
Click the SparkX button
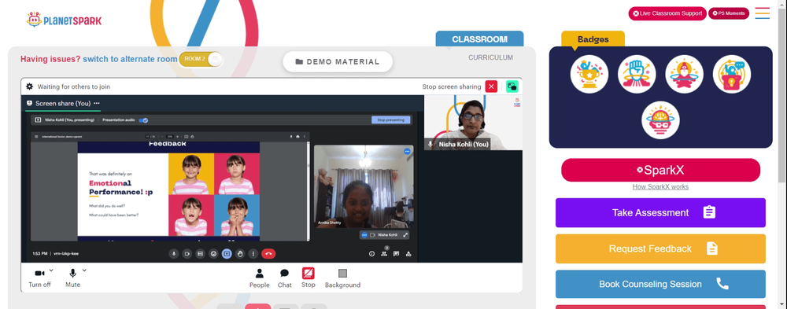(x=660, y=170)
